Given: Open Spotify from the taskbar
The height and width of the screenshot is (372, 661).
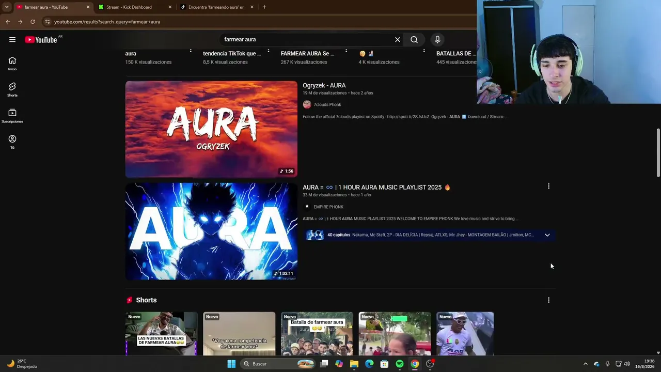Looking at the screenshot, I should [400, 364].
